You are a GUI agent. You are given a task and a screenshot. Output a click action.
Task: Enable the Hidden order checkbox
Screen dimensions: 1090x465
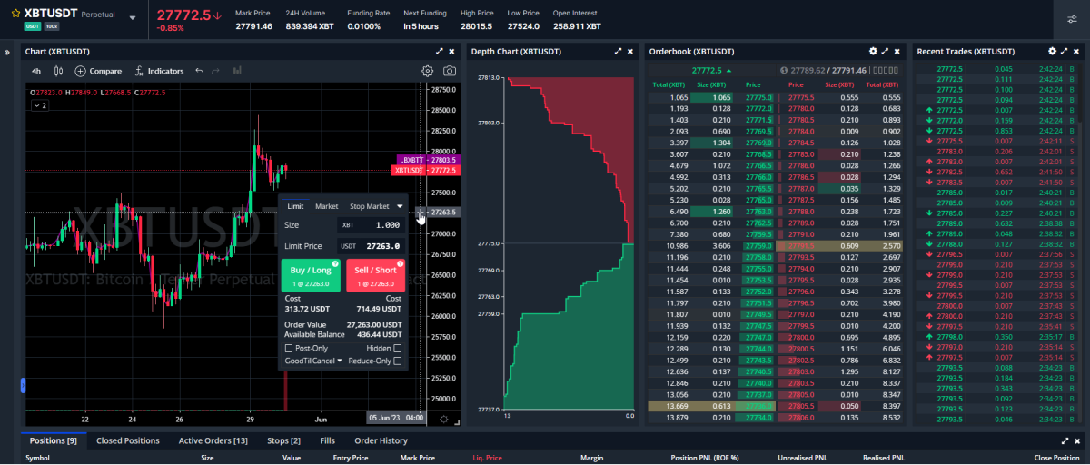click(398, 348)
